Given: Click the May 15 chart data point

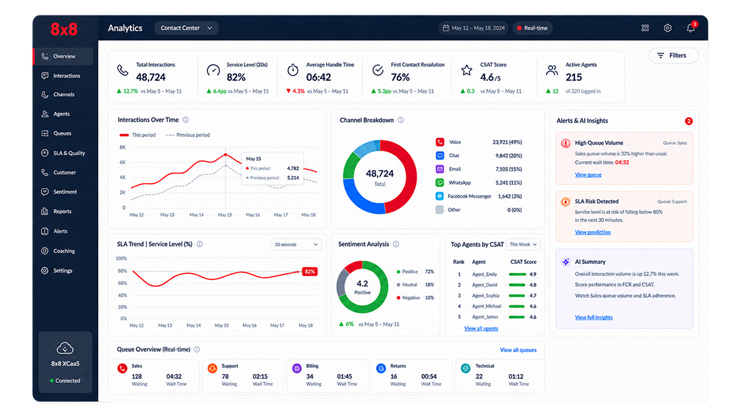Looking at the screenshot, I should tap(225, 155).
